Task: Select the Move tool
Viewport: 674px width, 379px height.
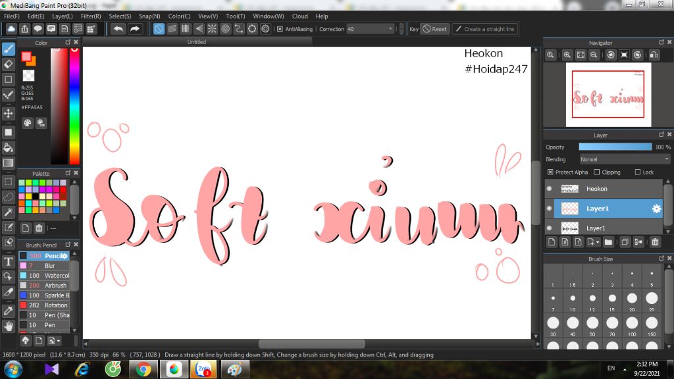Action: pos(8,113)
